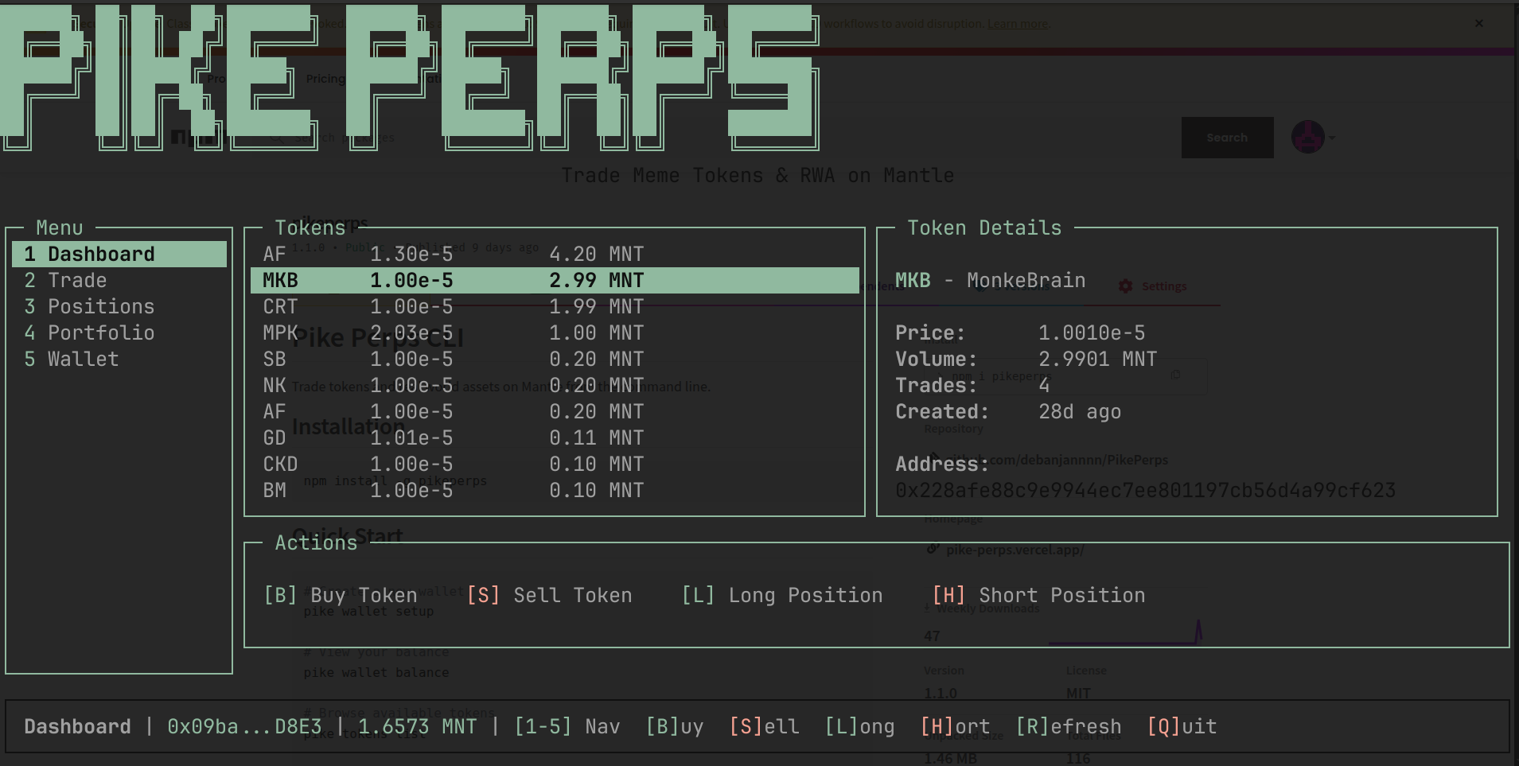Open the Trade menu item
Viewport: 1519px width, 766px height.
tap(76, 281)
